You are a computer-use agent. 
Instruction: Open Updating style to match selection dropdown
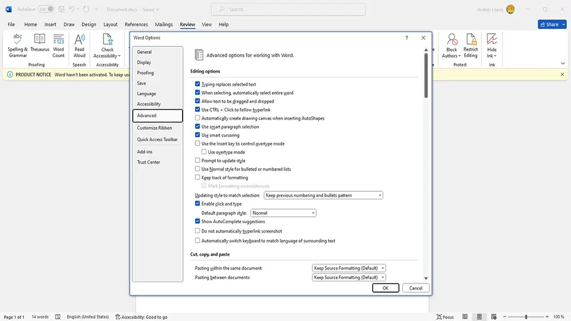pyautogui.click(x=323, y=196)
